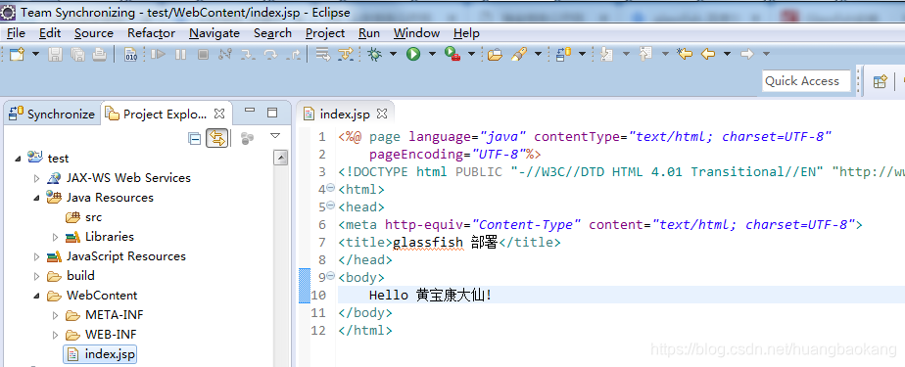905x367 pixels.
Task: Click the Last Edit Location icon
Action: [685, 54]
